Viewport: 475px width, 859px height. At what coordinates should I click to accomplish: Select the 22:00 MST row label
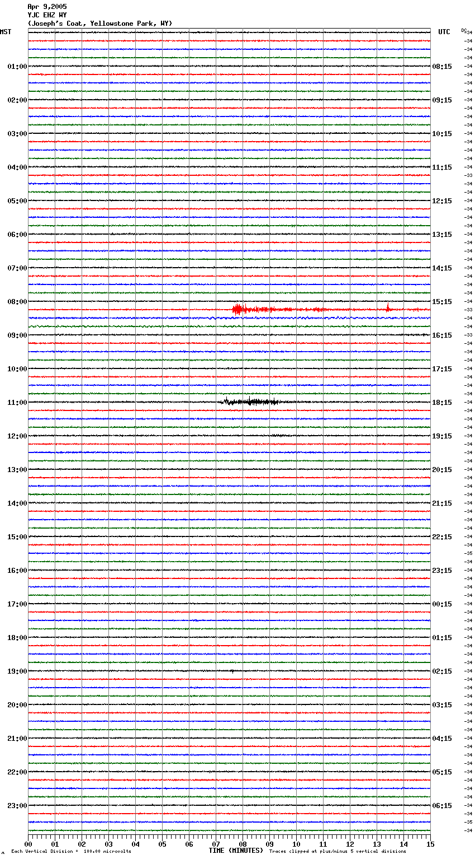pos(17,772)
